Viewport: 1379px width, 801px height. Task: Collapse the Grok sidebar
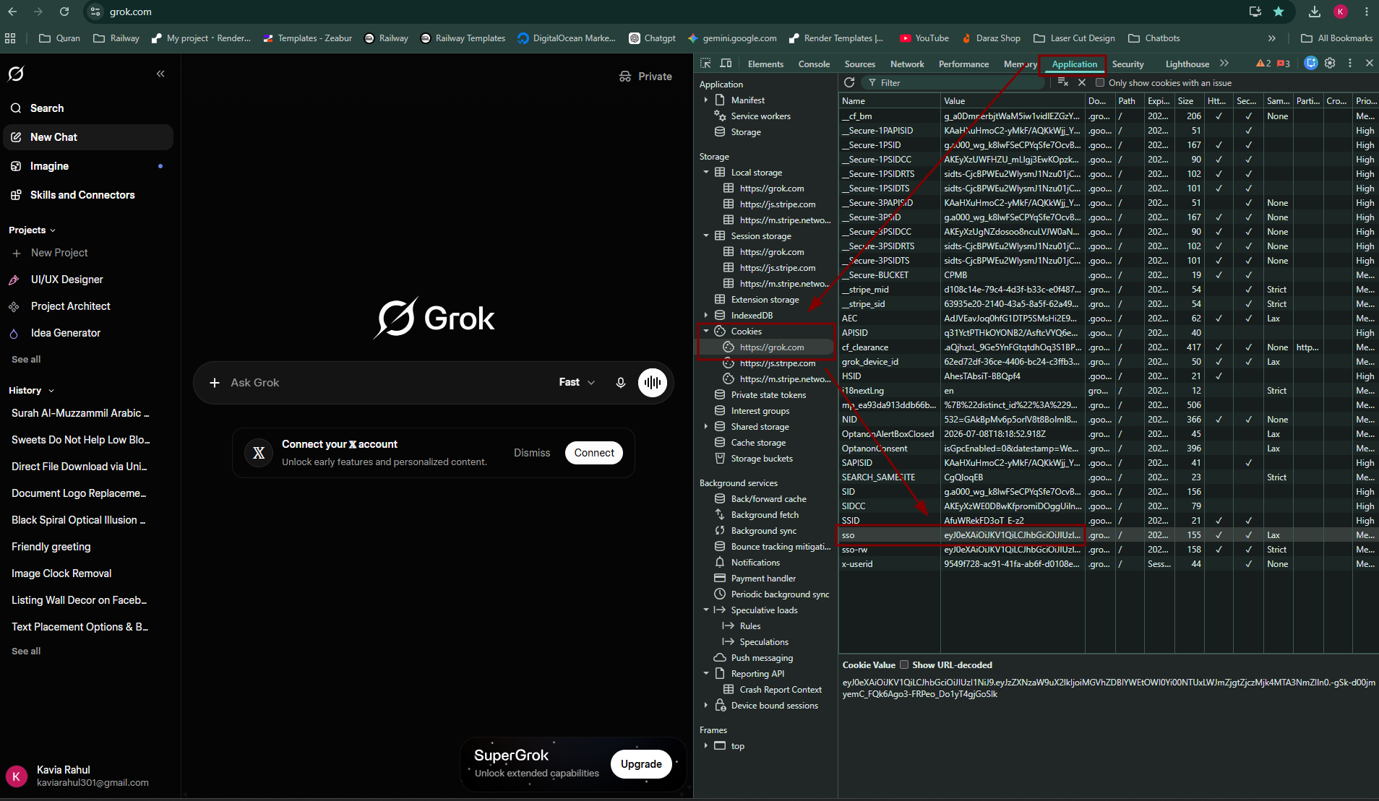[x=160, y=74]
